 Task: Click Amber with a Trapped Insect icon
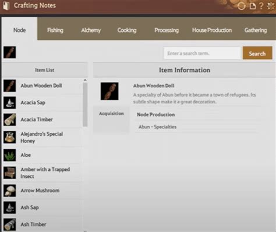(9, 173)
